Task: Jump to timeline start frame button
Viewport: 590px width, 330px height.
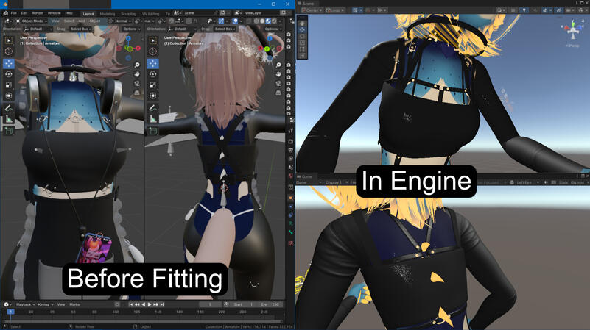Action: (130, 304)
